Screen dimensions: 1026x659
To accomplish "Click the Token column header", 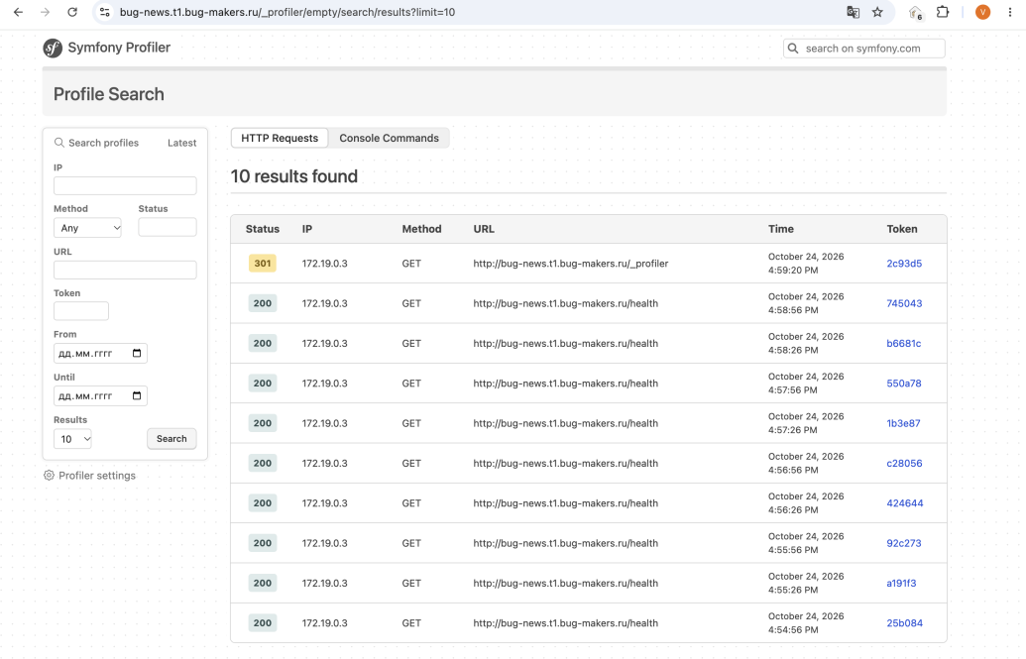I will [x=902, y=228].
